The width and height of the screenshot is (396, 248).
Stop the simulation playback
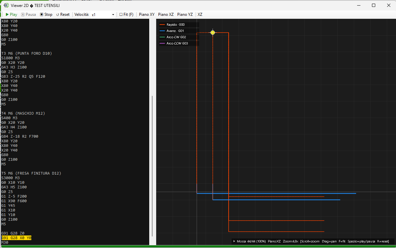click(46, 14)
